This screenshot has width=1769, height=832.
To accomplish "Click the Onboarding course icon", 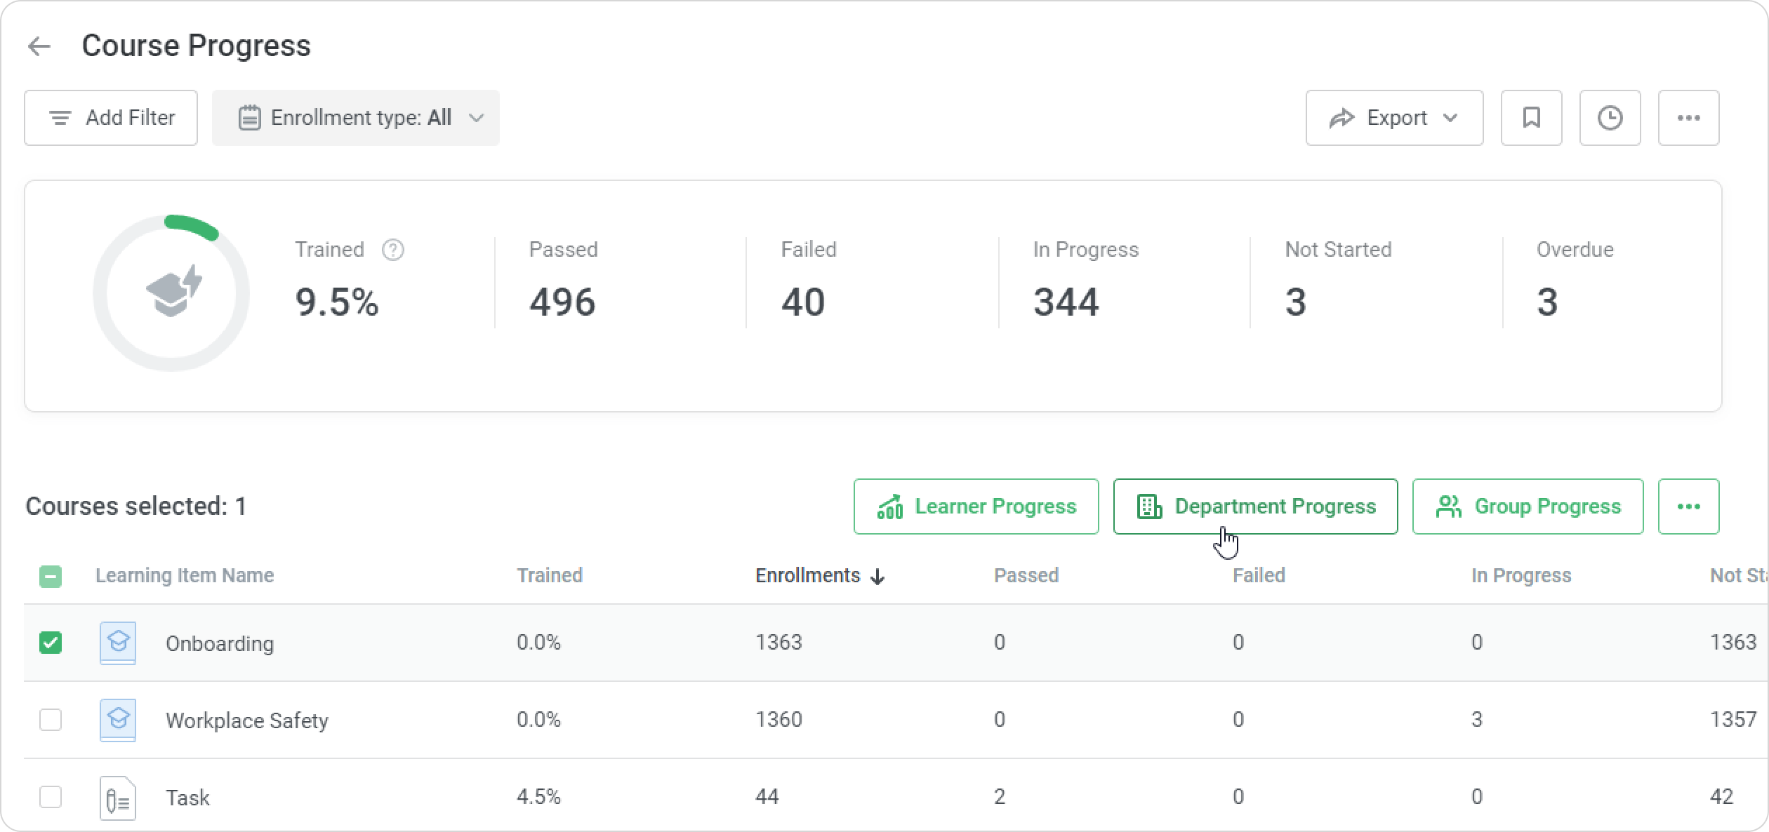I will tap(118, 643).
